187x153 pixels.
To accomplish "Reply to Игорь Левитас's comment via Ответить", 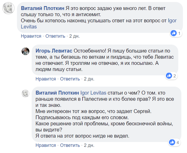I will 70,79.
